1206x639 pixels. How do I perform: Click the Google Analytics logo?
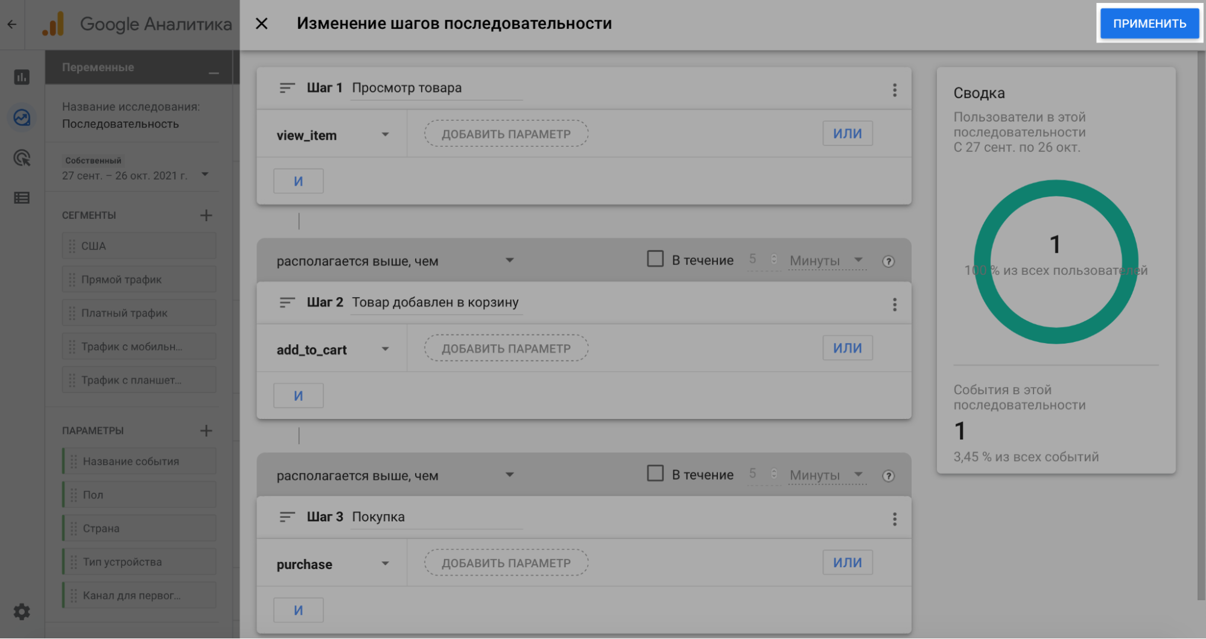pyautogui.click(x=54, y=24)
